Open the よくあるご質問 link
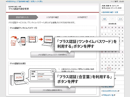The width and height of the screenshot is (130, 97). 107,87
